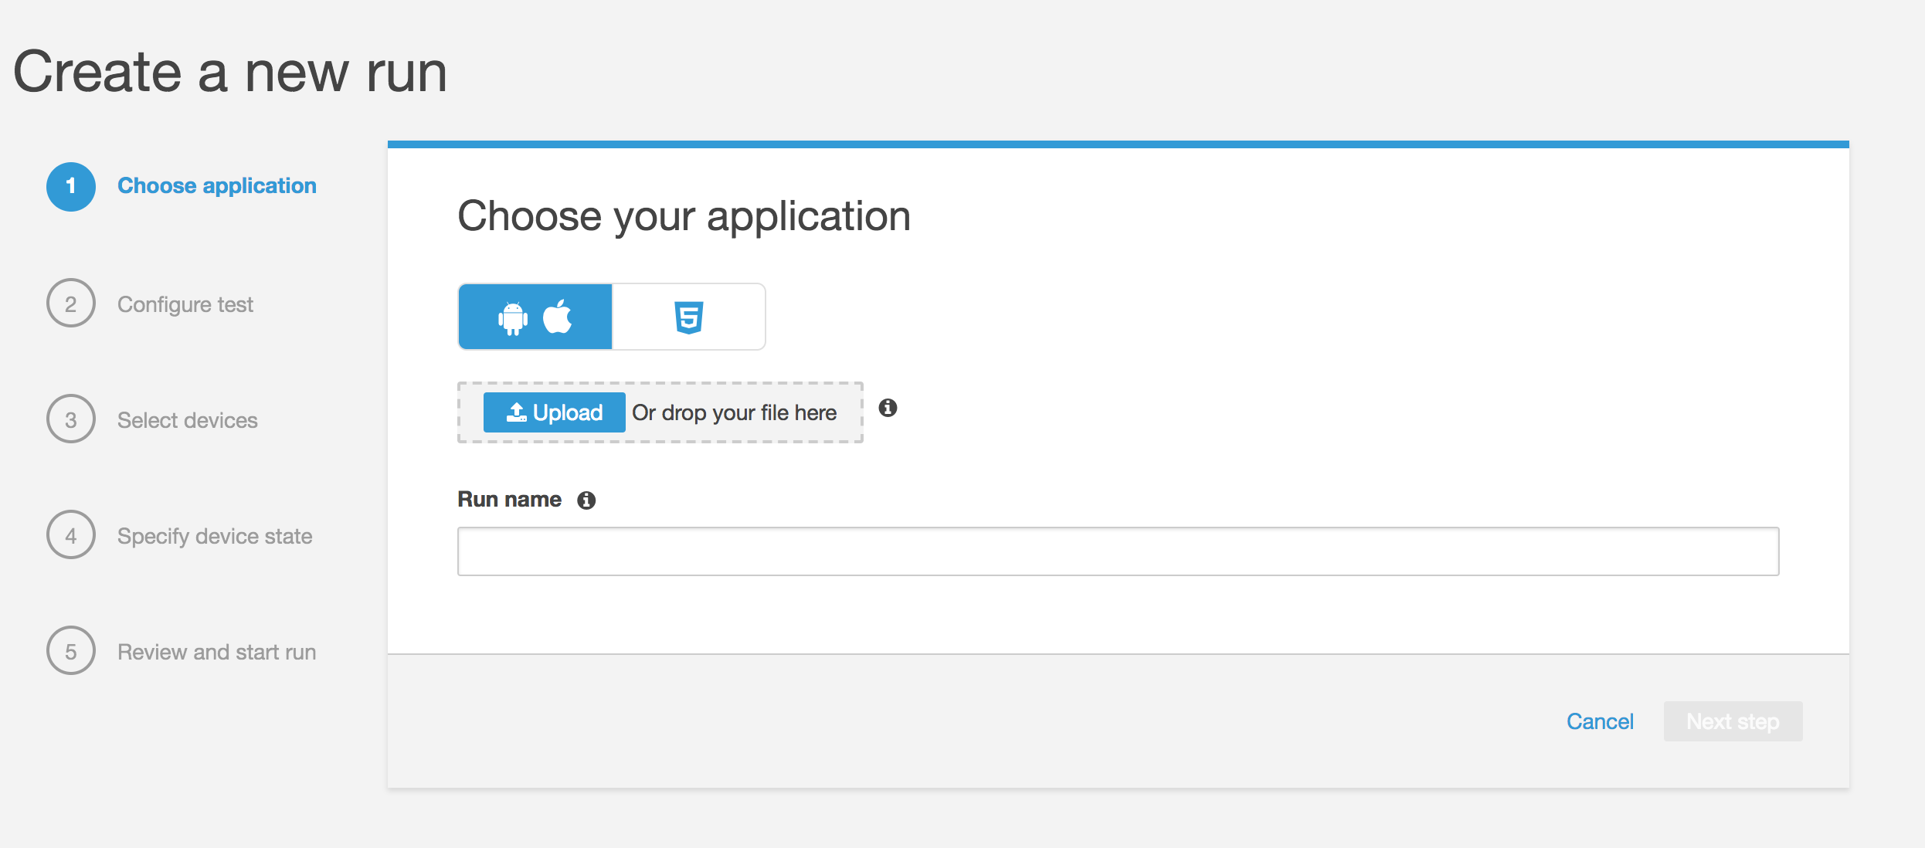
Task: Open the info icon beside the file drop area
Action: pos(888,408)
